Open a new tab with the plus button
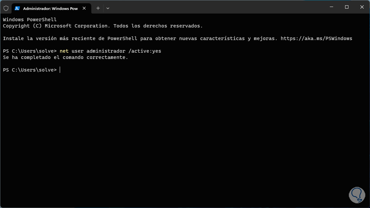The height and width of the screenshot is (208, 370). tap(98, 8)
